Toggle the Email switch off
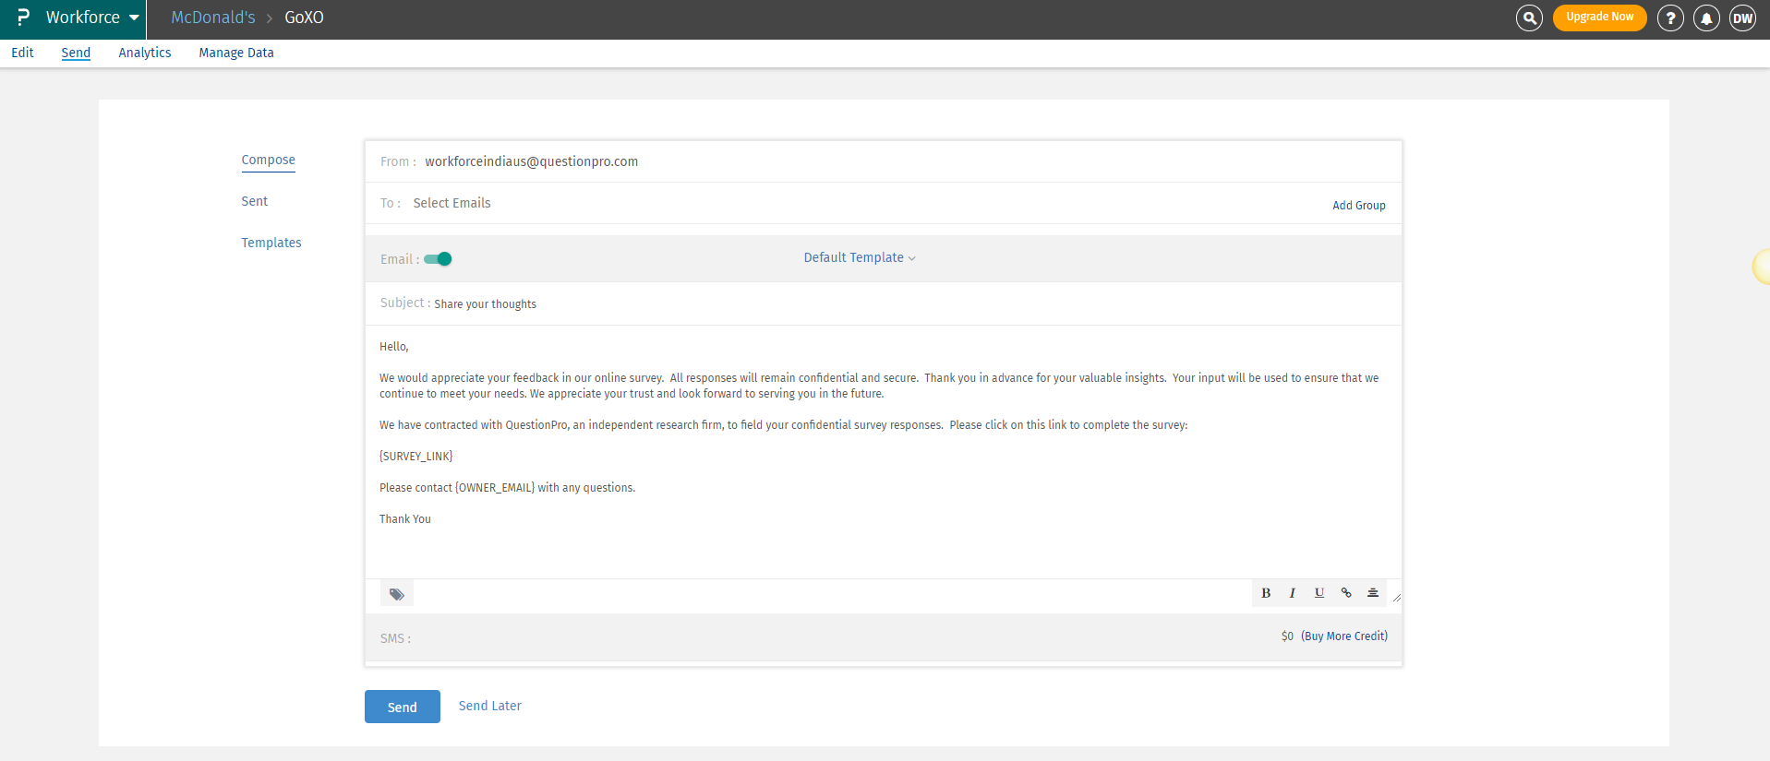 [439, 259]
